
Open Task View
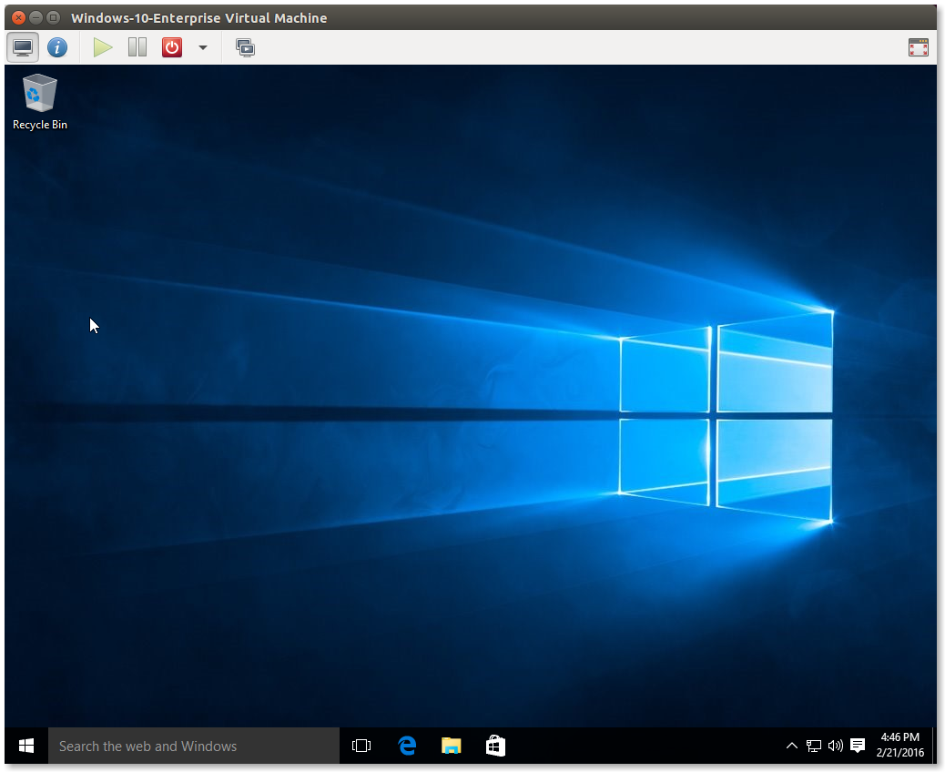[361, 747]
